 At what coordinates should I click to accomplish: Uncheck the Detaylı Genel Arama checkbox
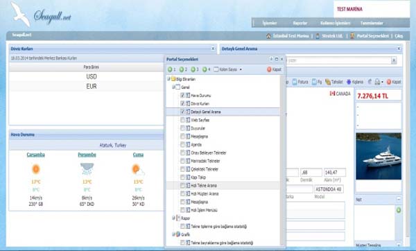[x=182, y=112]
